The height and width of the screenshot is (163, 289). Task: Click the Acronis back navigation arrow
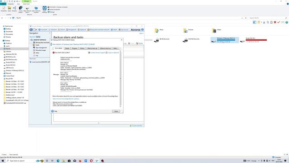31,30
